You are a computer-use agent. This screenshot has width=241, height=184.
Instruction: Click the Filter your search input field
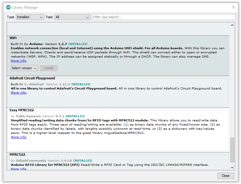point(164,17)
